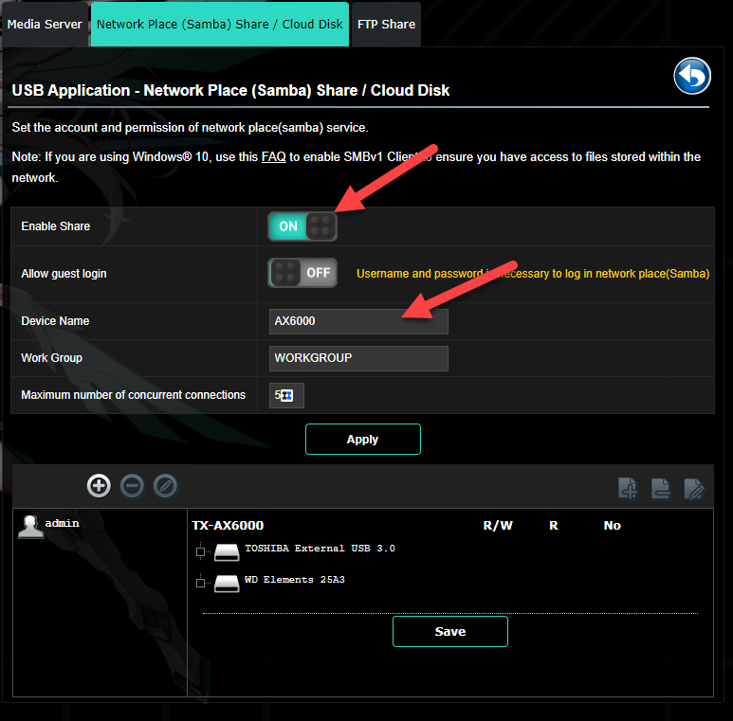Open the FTP Share tab
Image resolution: width=733 pixels, height=721 pixels.
385,24
